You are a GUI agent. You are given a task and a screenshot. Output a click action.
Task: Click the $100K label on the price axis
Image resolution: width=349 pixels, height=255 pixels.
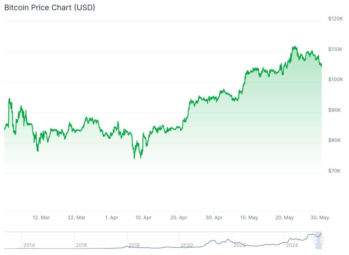(335, 80)
